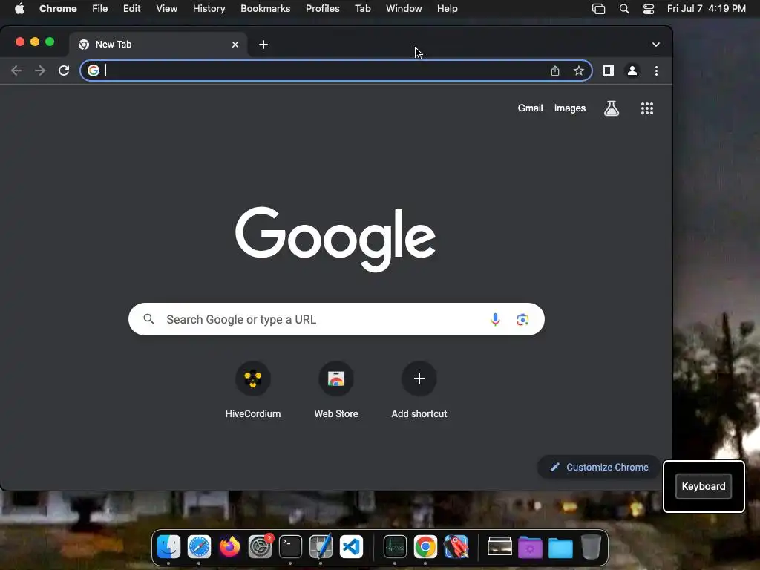Open the Google apps grid
The height and width of the screenshot is (570, 760).
(x=647, y=108)
